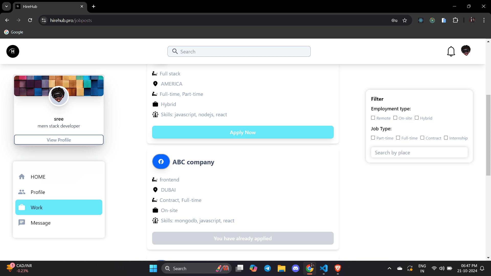Open the Google bookmark

pos(14,32)
